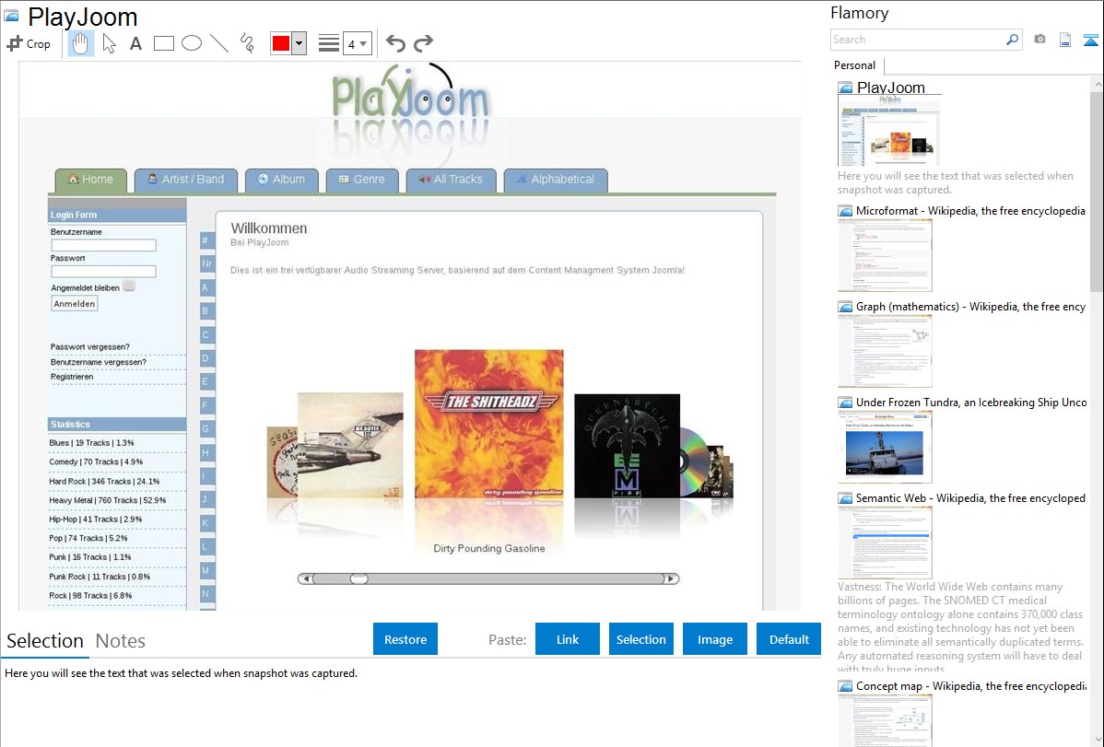Open the Under Frozen Tundra snapshot thumbnail
This screenshot has height=747, width=1104.
point(885,447)
